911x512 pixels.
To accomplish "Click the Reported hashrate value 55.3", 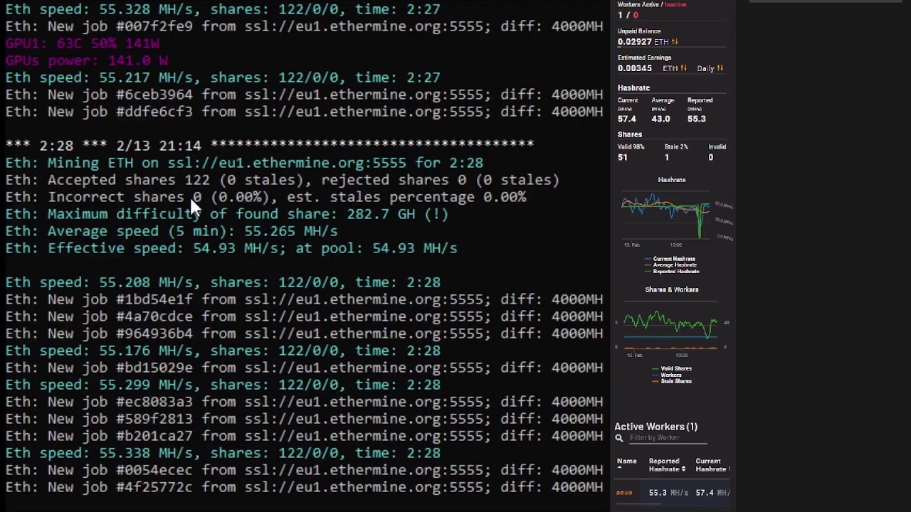I will pyautogui.click(x=696, y=119).
